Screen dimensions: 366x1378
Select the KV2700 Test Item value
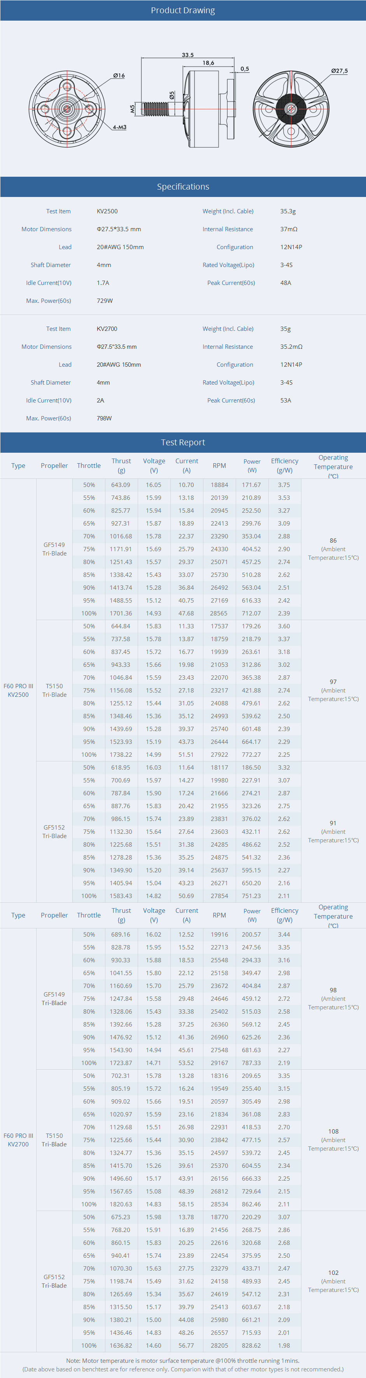pyautogui.click(x=107, y=329)
